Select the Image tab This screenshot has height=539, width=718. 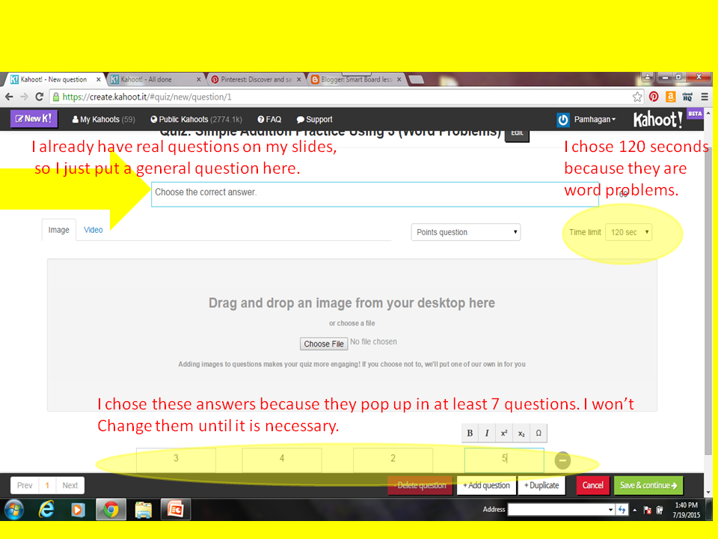[x=58, y=230]
